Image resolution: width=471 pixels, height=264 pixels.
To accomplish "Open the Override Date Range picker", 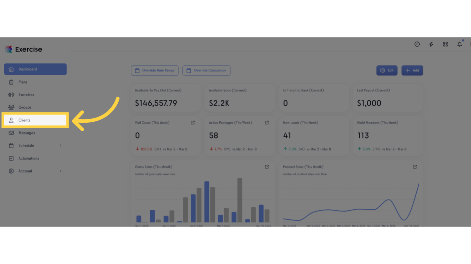I will [154, 70].
